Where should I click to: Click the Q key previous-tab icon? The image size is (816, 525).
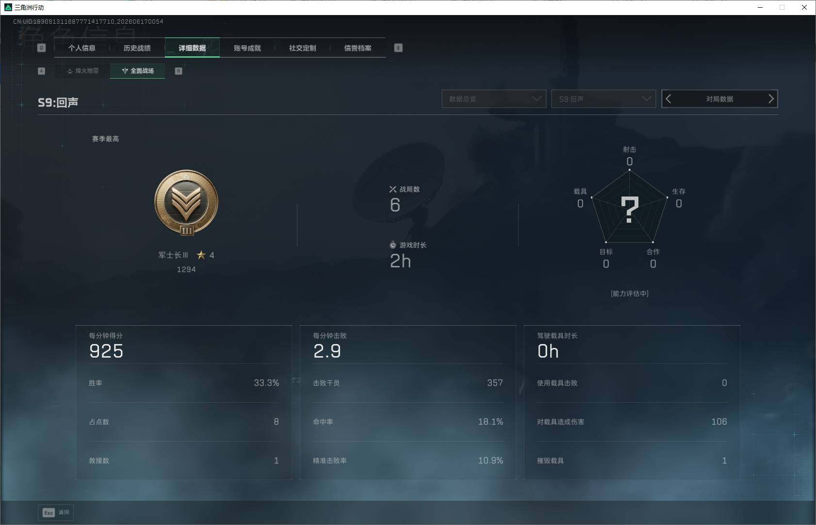click(x=41, y=48)
